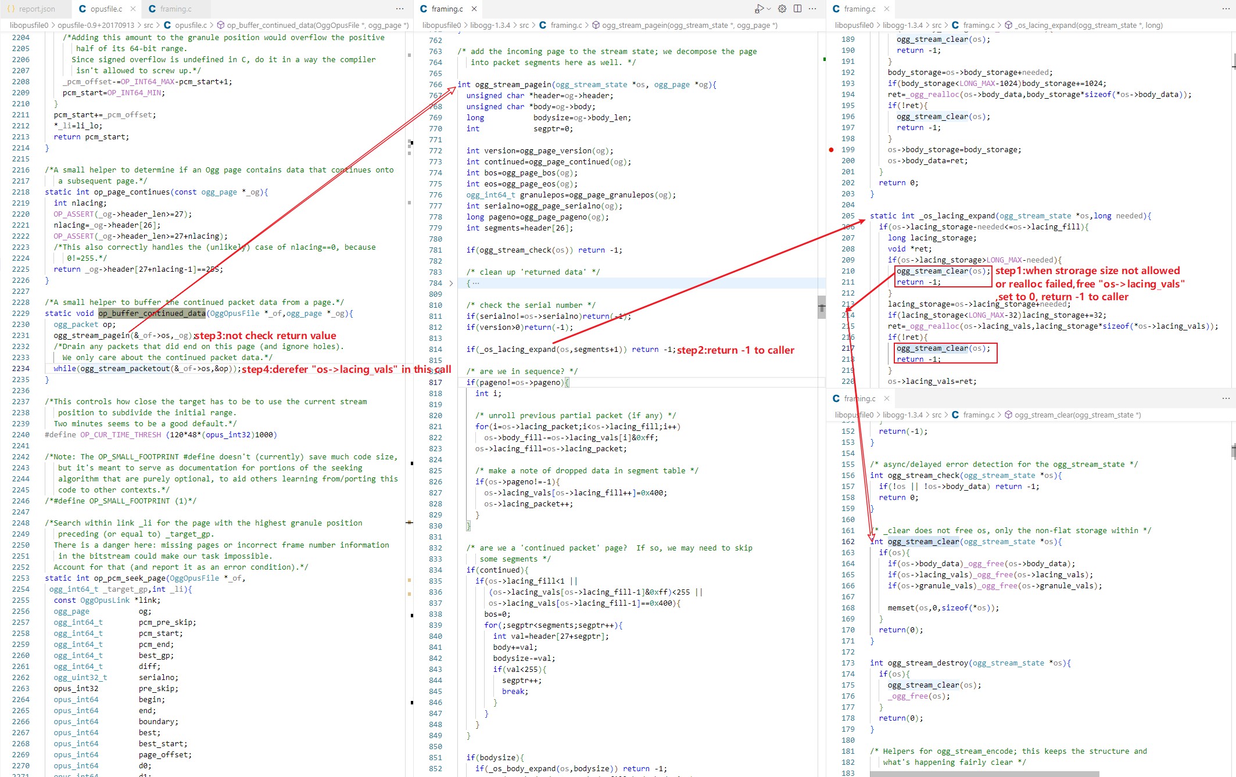The image size is (1236, 777).
Task: Open the '...' menu of the rightmost framing.c group
Action: coord(1226,9)
